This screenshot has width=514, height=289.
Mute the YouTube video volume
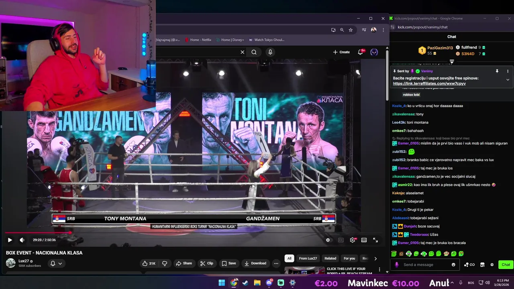click(22, 240)
